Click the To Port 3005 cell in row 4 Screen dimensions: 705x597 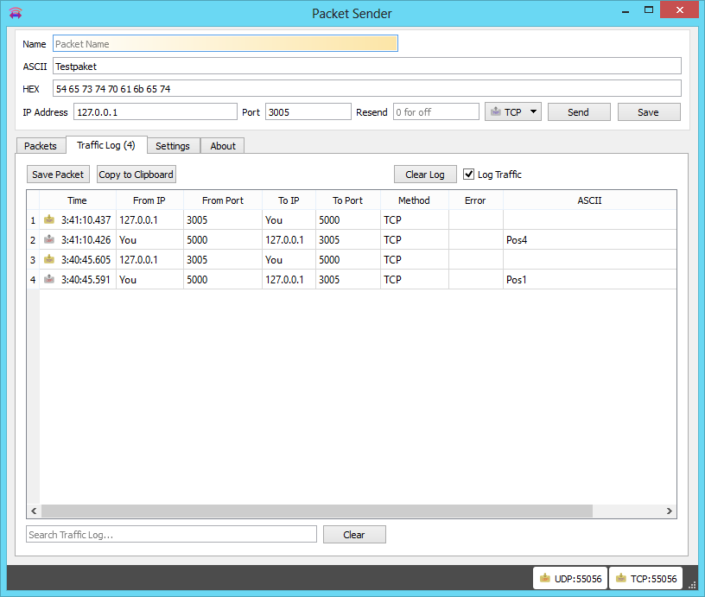point(348,280)
